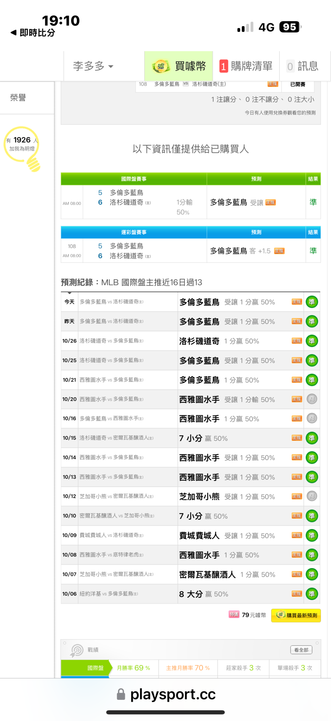
Task: Click the 準 circle in the 10/15 row
Action: 312,438
